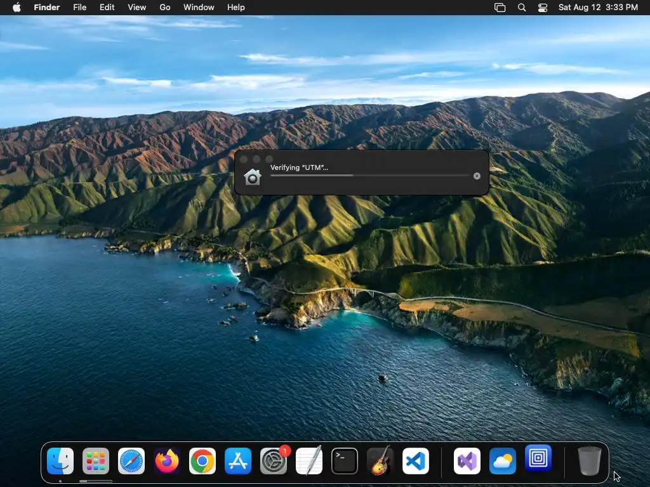Screen dimensions: 650x487
Task: Launch Terminal from the Dock
Action: [345, 461]
